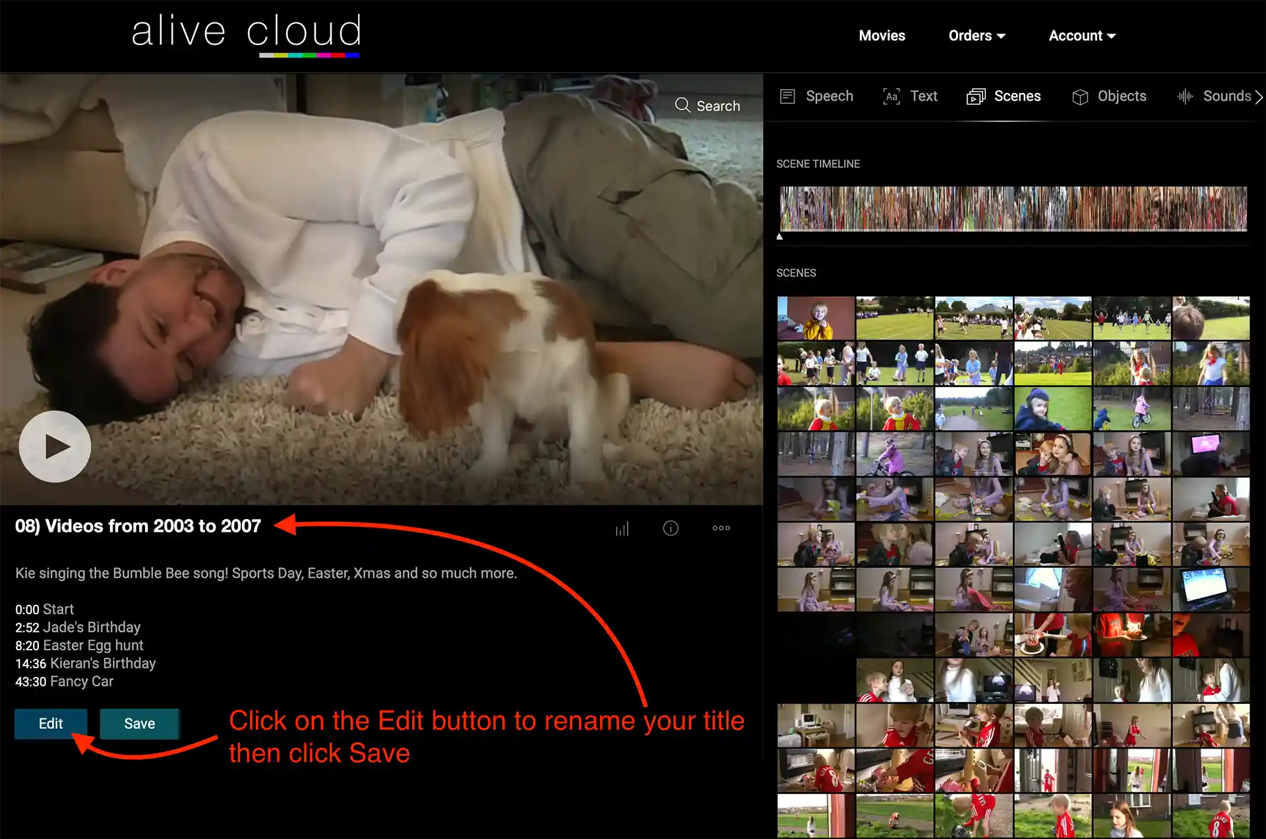Image resolution: width=1266 pixels, height=839 pixels.
Task: Click the scene timeline position marker triangle
Action: point(779,236)
